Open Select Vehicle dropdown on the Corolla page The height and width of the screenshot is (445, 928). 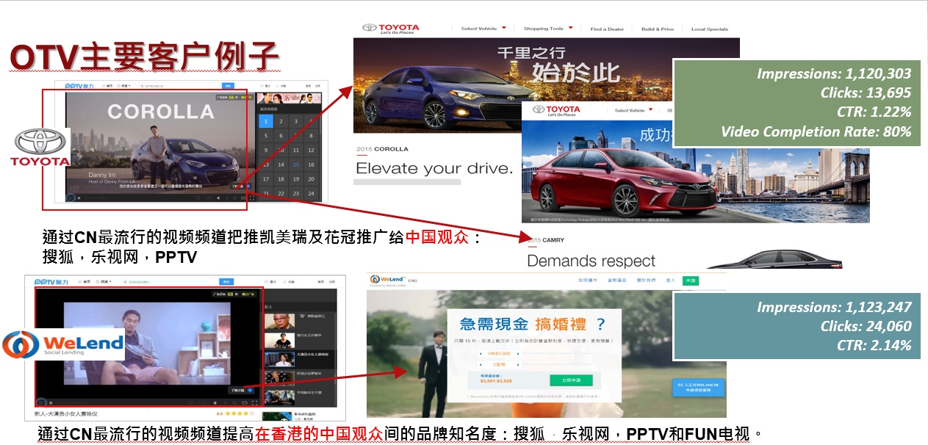pos(483,29)
